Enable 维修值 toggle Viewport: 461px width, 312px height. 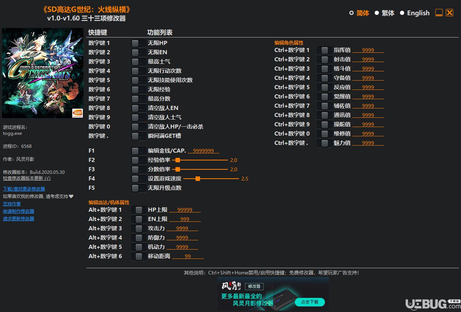click(x=325, y=134)
